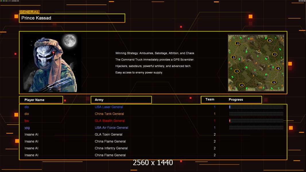Select player dio in China Tank General row
306x172 pixels.
pyautogui.click(x=26, y=114)
